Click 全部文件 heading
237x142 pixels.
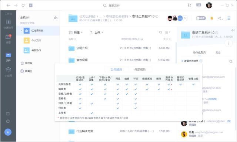click(25, 17)
